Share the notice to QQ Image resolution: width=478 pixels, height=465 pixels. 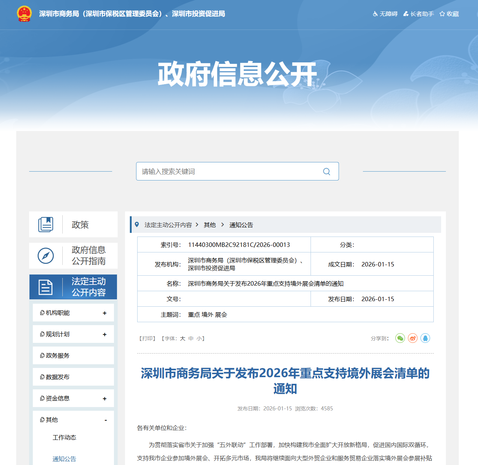pyautogui.click(x=425, y=338)
